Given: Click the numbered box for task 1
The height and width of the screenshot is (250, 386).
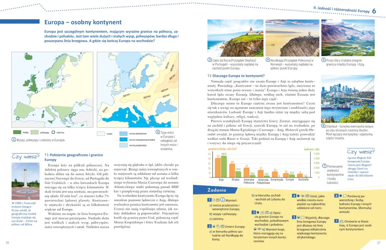Looking at the screenshot, I should click(x=209, y=200).
